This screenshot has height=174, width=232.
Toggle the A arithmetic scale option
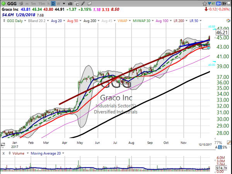[216, 147]
